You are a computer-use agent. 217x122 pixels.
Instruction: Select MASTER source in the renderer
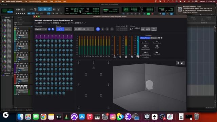click(x=68, y=29)
